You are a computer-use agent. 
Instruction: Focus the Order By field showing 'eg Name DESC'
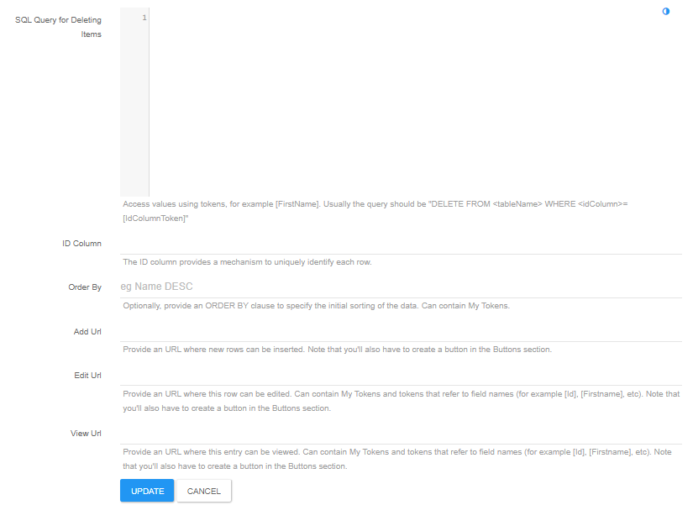click(x=401, y=287)
